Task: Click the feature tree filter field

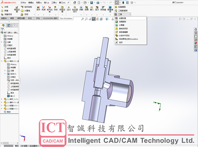Action: click(x=9, y=29)
